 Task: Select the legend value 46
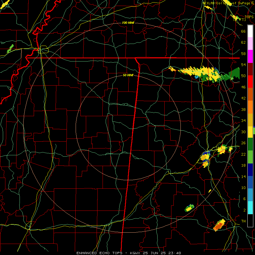(243, 87)
